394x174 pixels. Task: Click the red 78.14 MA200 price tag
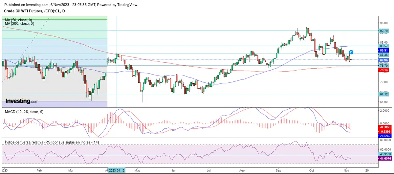point(384,70)
